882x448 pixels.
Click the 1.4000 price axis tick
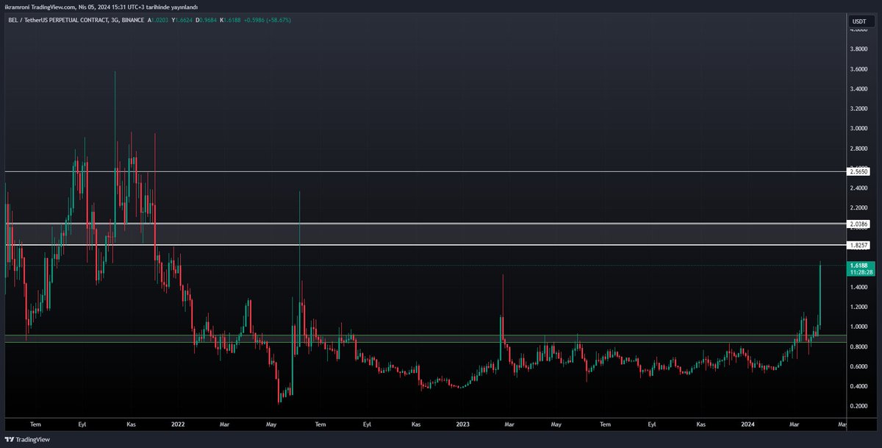pos(858,287)
